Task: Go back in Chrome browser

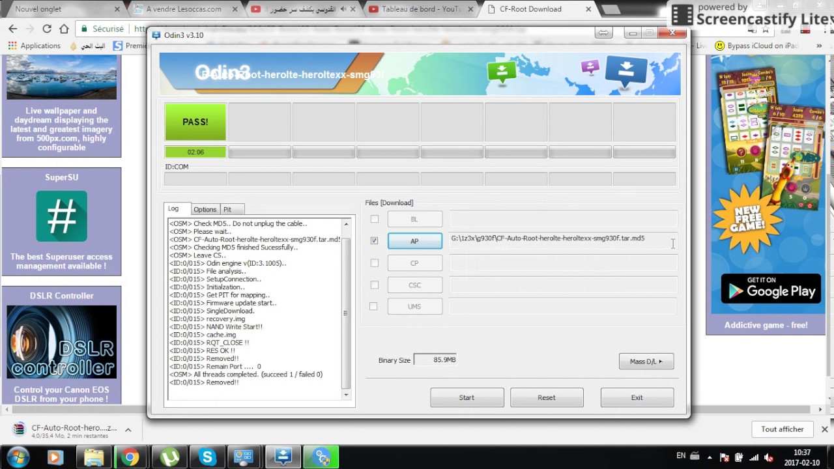Action: point(13,29)
